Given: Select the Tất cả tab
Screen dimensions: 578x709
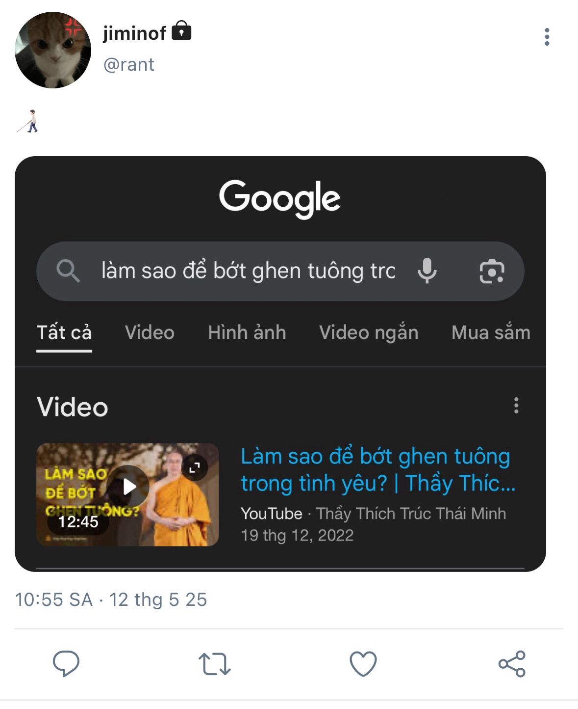Looking at the screenshot, I should click(x=64, y=332).
